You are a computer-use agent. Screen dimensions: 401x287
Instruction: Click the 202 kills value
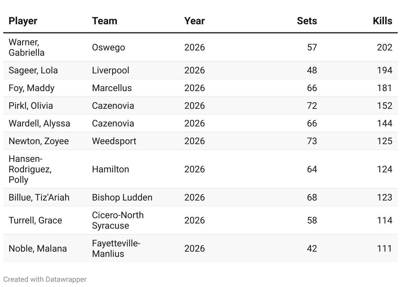coord(385,48)
